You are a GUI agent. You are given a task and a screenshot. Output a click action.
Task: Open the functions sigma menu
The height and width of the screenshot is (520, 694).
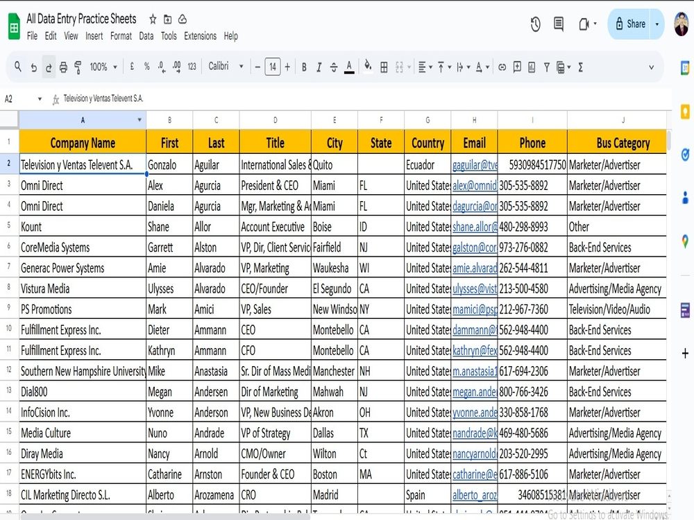[x=580, y=67]
